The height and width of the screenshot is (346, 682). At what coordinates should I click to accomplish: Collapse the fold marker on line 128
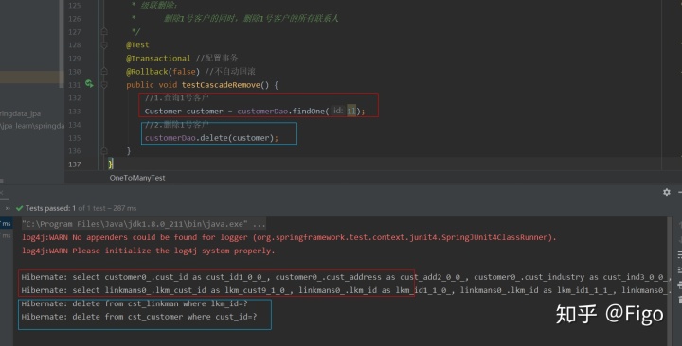(x=104, y=44)
